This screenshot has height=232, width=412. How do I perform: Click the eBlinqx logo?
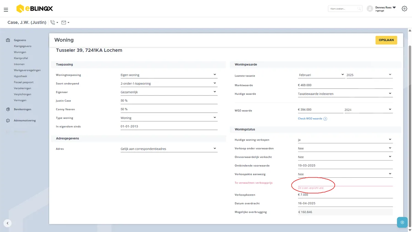[35, 9]
